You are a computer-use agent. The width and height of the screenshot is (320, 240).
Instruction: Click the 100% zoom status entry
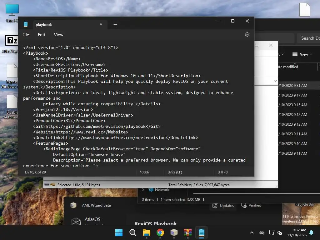[x=144, y=172]
